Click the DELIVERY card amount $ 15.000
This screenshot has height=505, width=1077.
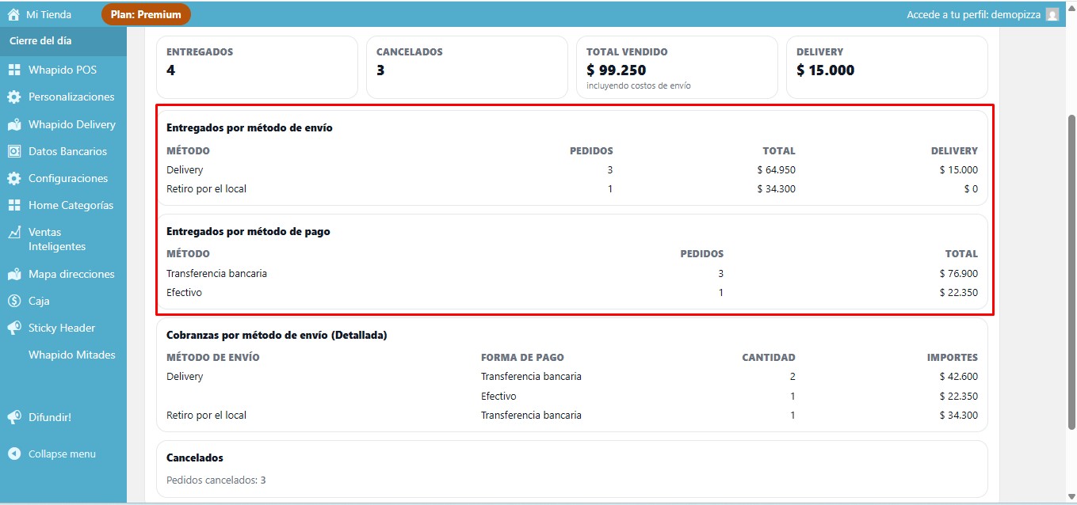826,70
